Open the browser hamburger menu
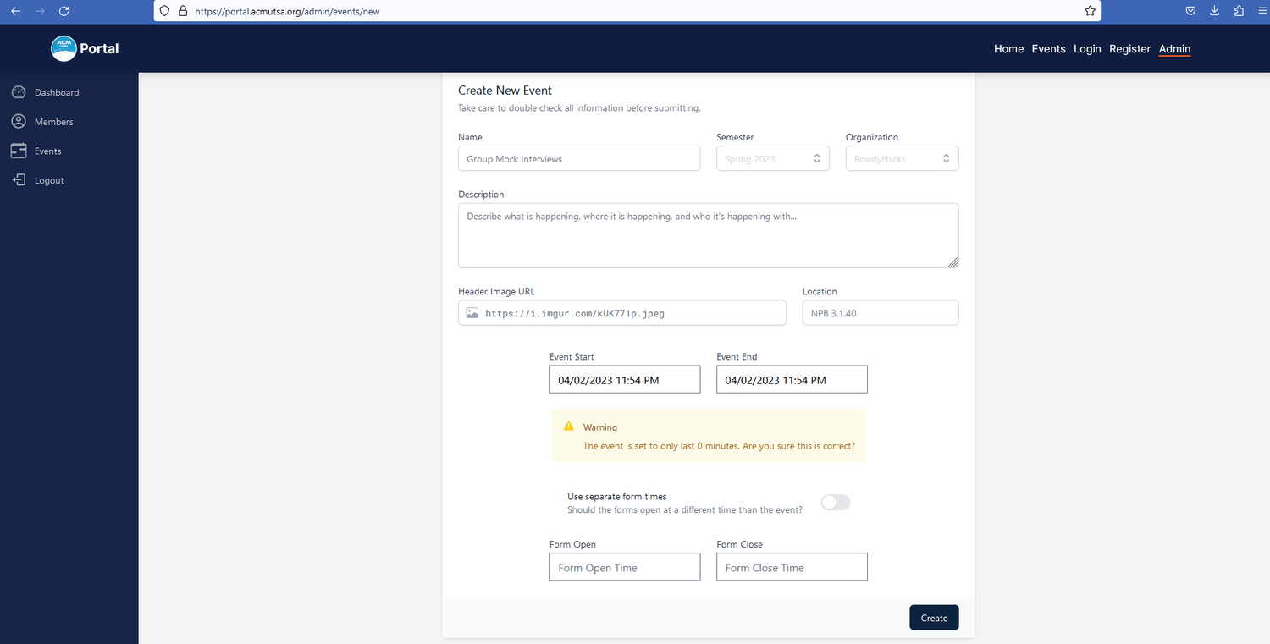This screenshot has height=644, width=1270. 1262,11
